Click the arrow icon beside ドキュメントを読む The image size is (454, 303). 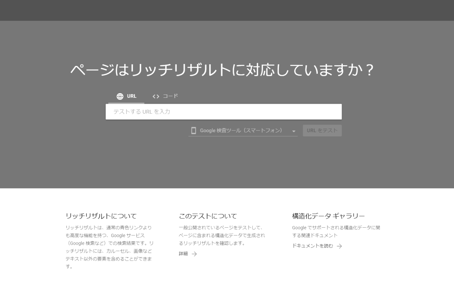(x=339, y=246)
